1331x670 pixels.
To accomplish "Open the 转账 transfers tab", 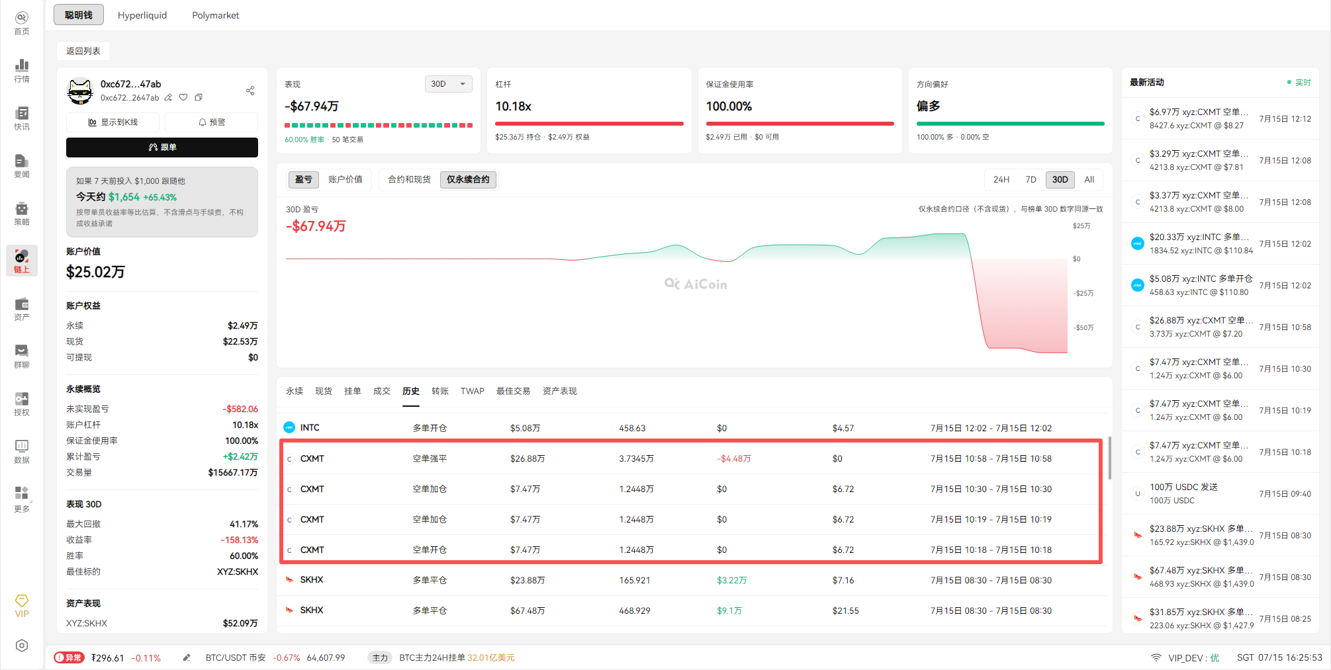I will 440,391.
